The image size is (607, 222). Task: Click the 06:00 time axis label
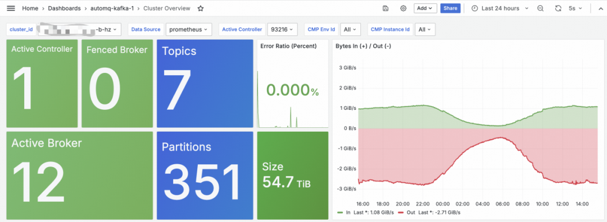pyautogui.click(x=502, y=203)
